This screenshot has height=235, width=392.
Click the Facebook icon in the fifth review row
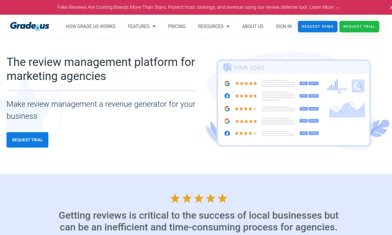pos(227,133)
